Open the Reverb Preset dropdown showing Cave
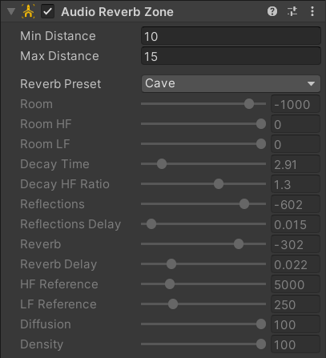The width and height of the screenshot is (326, 358). click(x=231, y=83)
